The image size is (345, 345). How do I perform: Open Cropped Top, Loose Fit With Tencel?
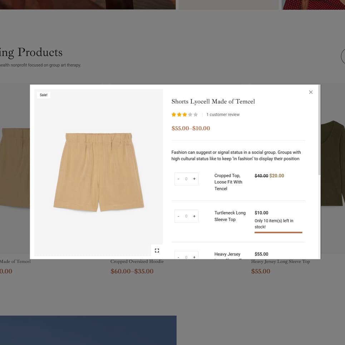[228, 182]
